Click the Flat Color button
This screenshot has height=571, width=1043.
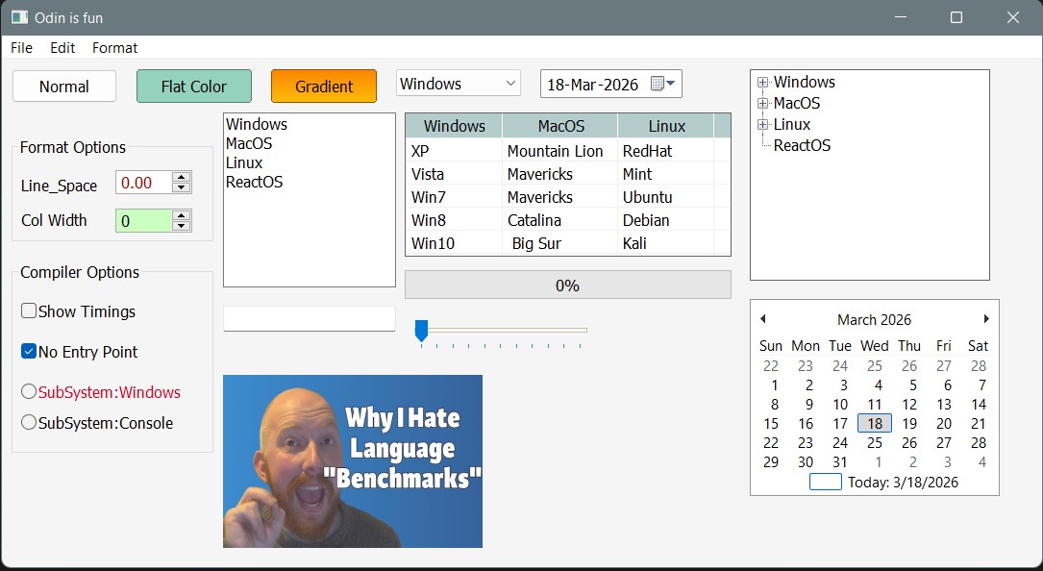(193, 87)
